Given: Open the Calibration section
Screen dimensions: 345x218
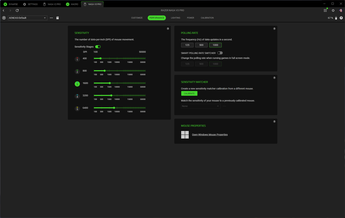Looking at the screenshot, I should (207, 18).
